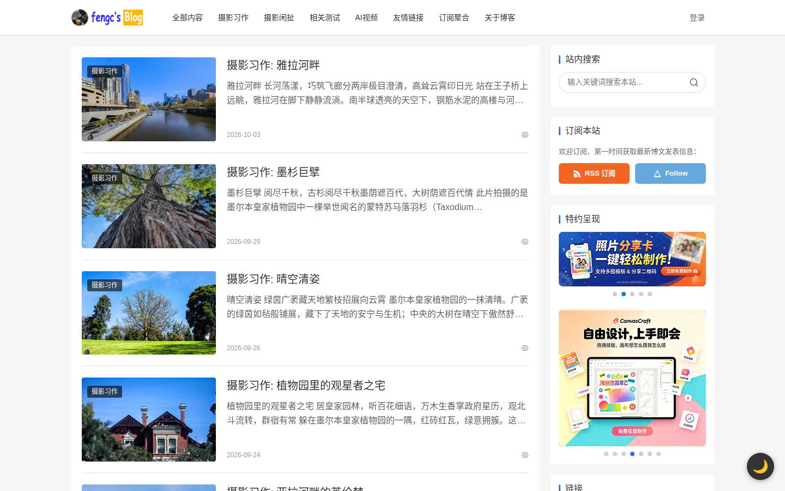Click 摄影习作 tag on 雅拉河畔 thumbnail
The image size is (785, 491).
click(x=105, y=71)
